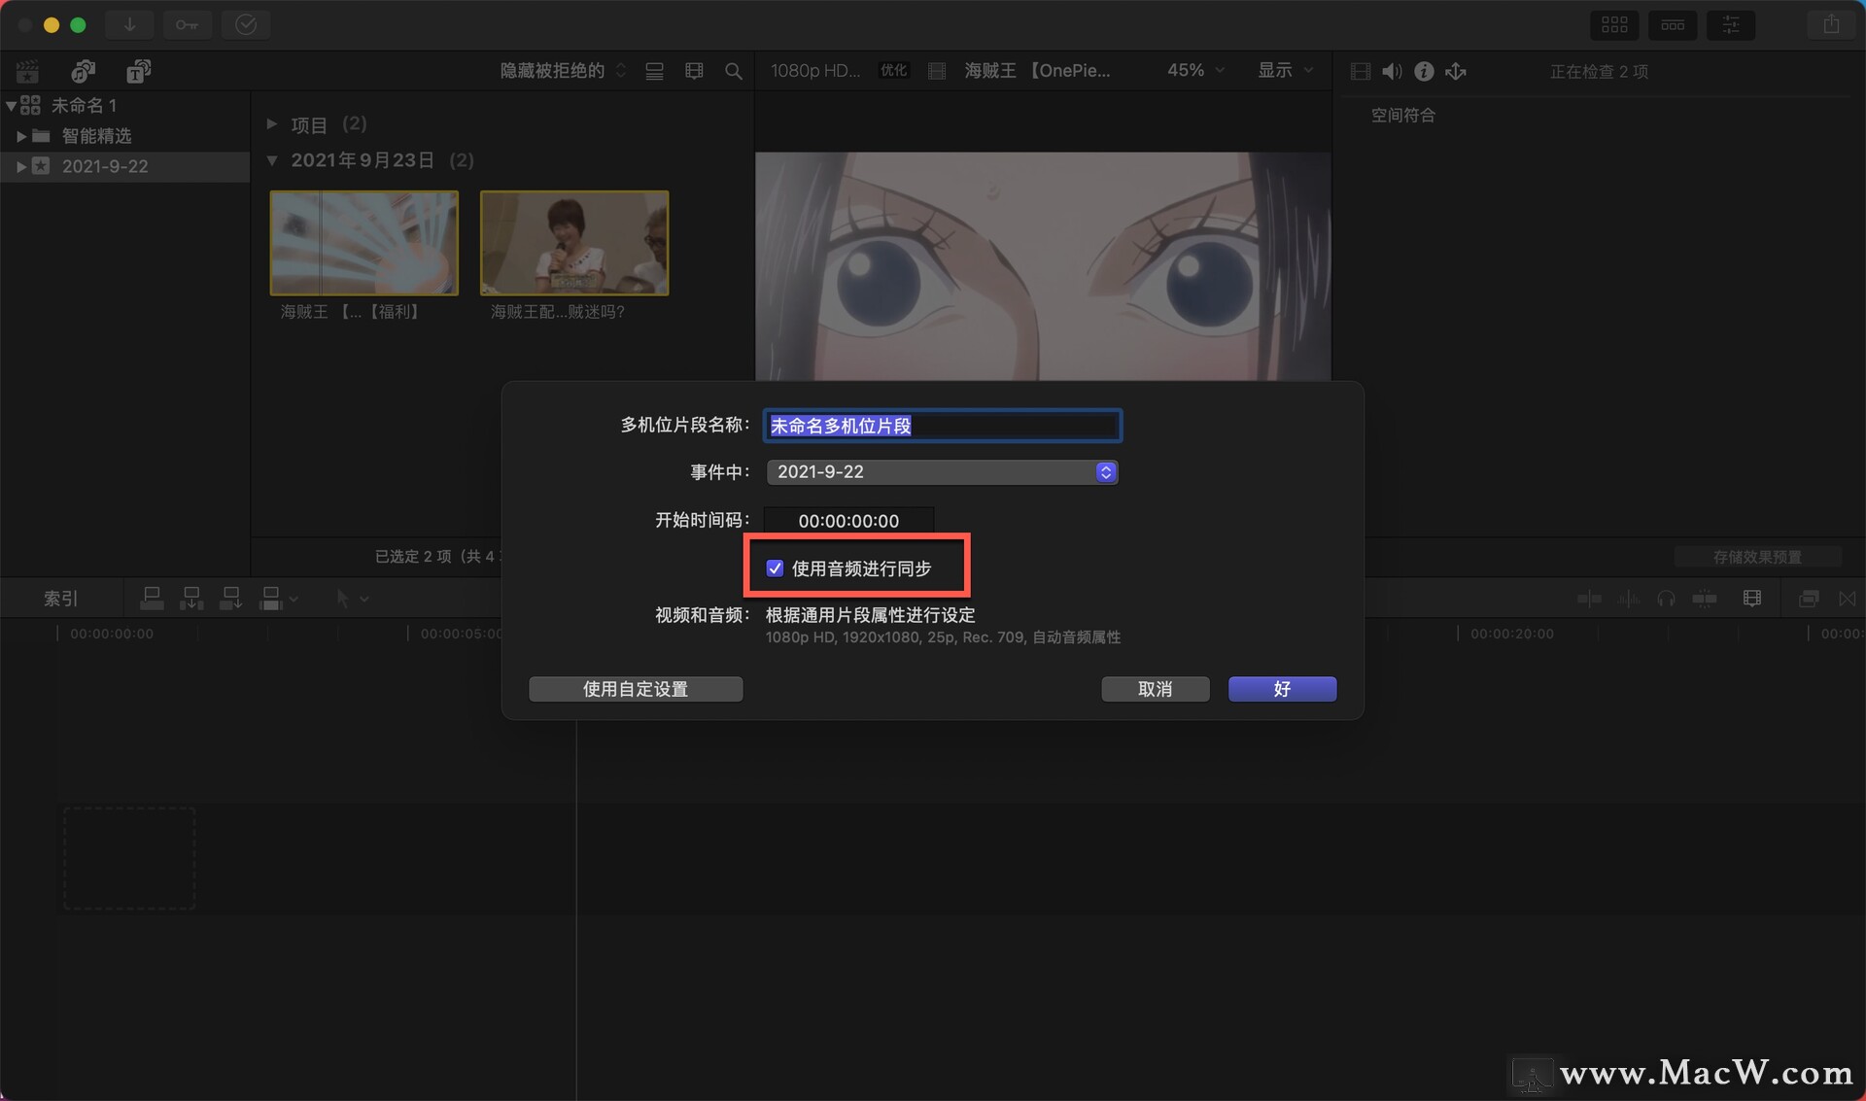Open clip appearance filmstrip icon

(x=694, y=71)
